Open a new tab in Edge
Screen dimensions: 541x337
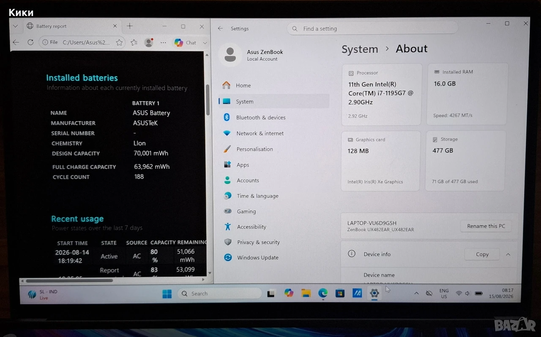pos(130,26)
